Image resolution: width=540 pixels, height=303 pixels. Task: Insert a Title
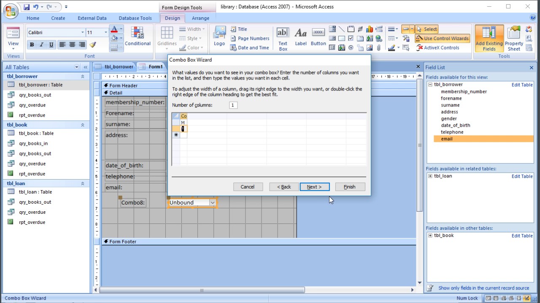239,29
